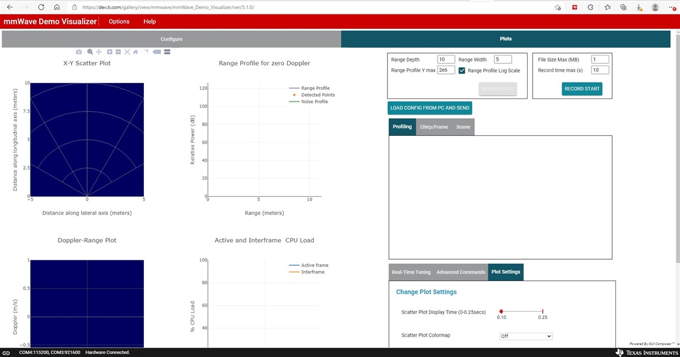Select the plot Zoom magnifier tool
680x357 pixels.
click(90, 52)
